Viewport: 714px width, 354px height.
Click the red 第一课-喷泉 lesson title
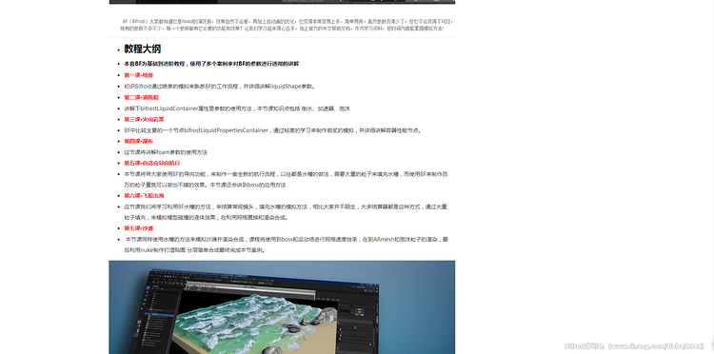[138, 75]
